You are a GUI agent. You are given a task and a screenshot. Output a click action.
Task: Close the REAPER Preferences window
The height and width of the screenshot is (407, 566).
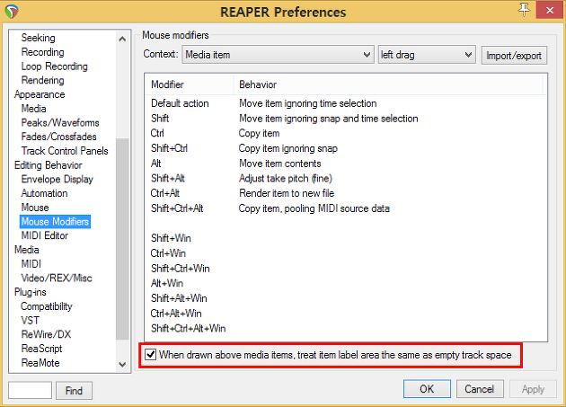click(x=550, y=10)
